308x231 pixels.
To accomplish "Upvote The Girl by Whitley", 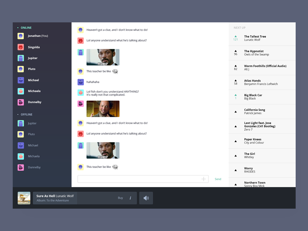I will [236, 156].
